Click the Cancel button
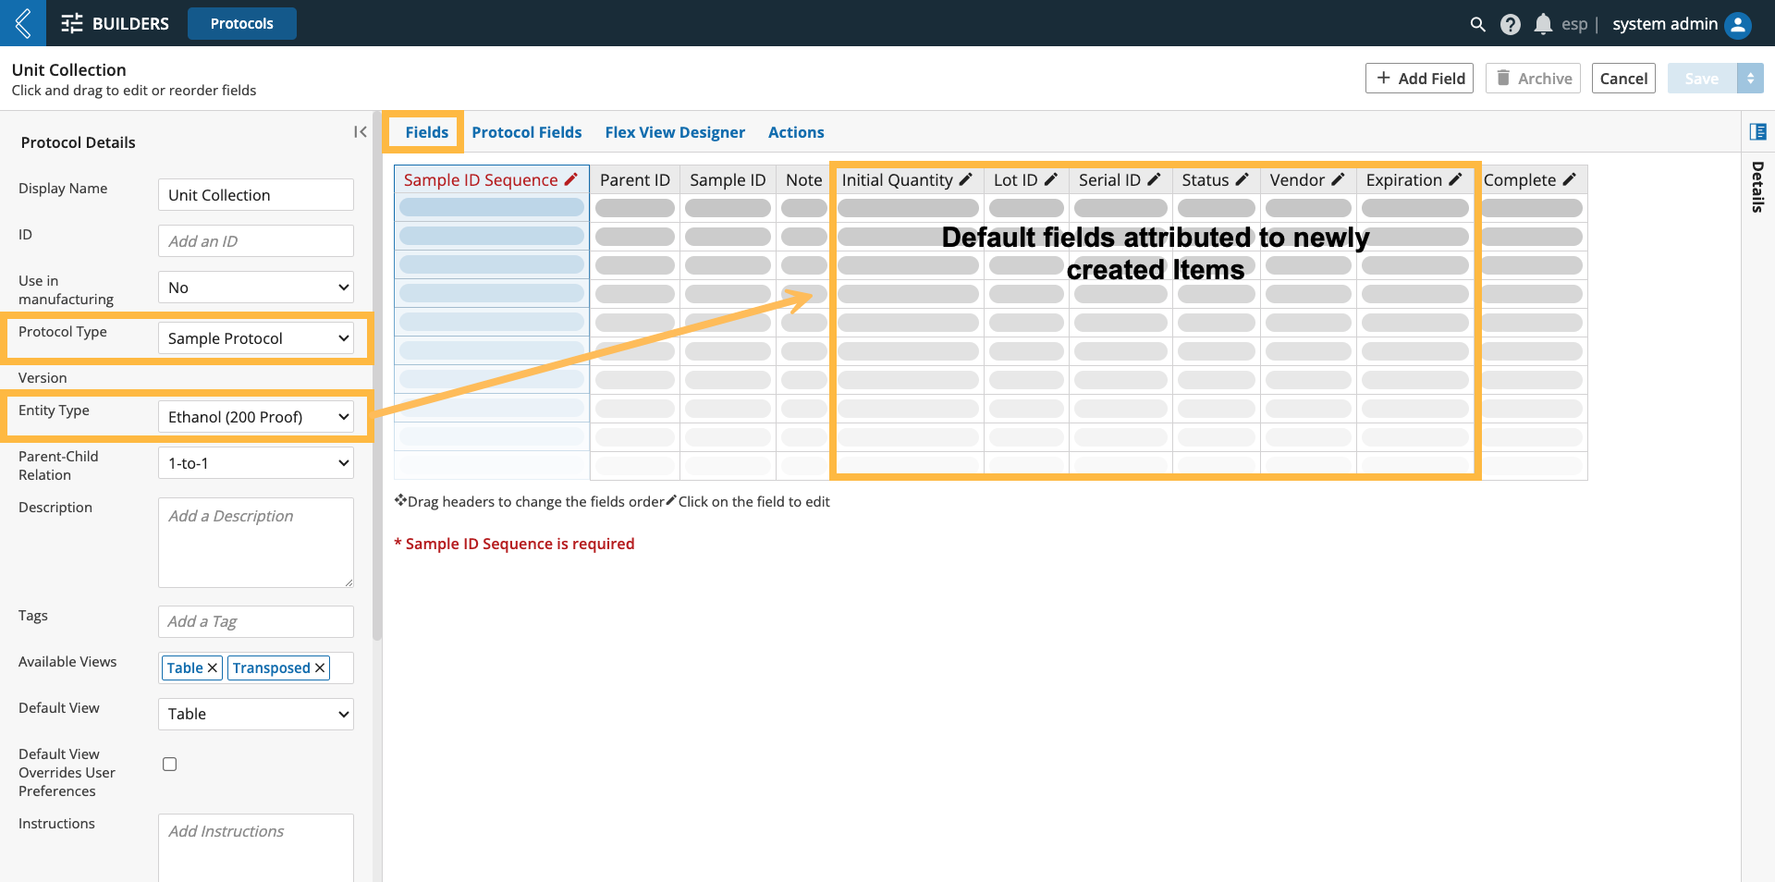The image size is (1775, 882). 1623,79
